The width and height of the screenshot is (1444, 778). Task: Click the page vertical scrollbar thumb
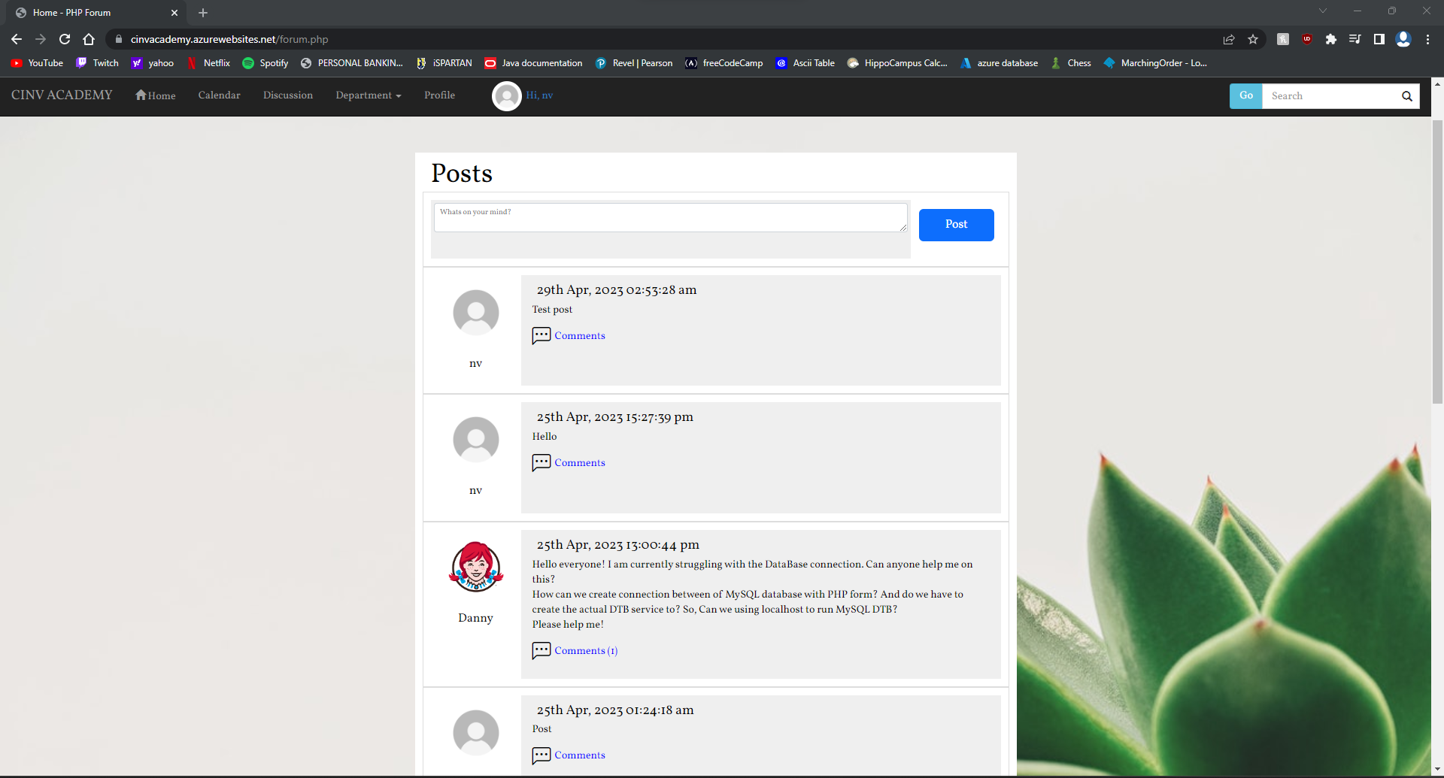1437,262
